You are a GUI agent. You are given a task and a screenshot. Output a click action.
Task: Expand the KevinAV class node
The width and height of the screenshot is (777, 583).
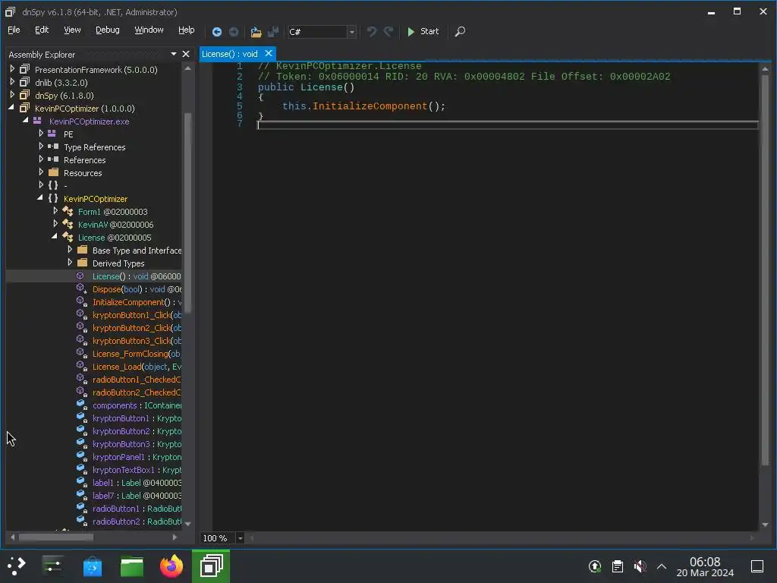coord(55,224)
